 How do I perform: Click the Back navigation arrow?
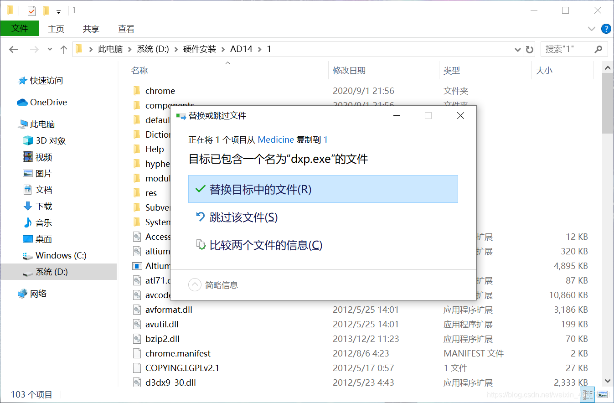14,49
